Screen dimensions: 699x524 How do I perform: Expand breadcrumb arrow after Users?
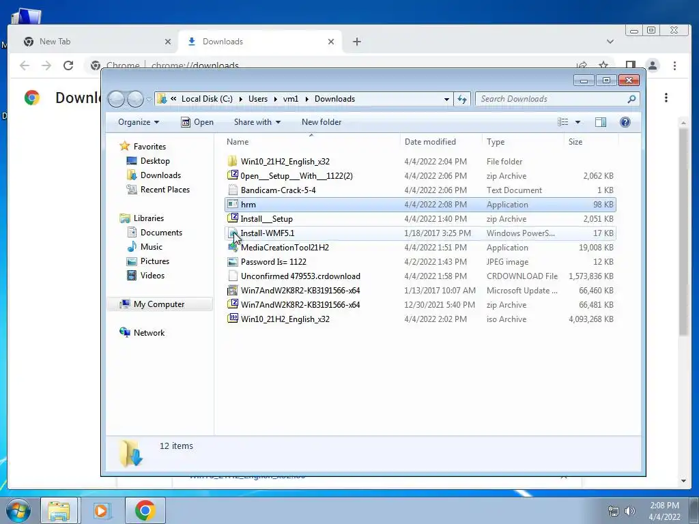pyautogui.click(x=275, y=99)
